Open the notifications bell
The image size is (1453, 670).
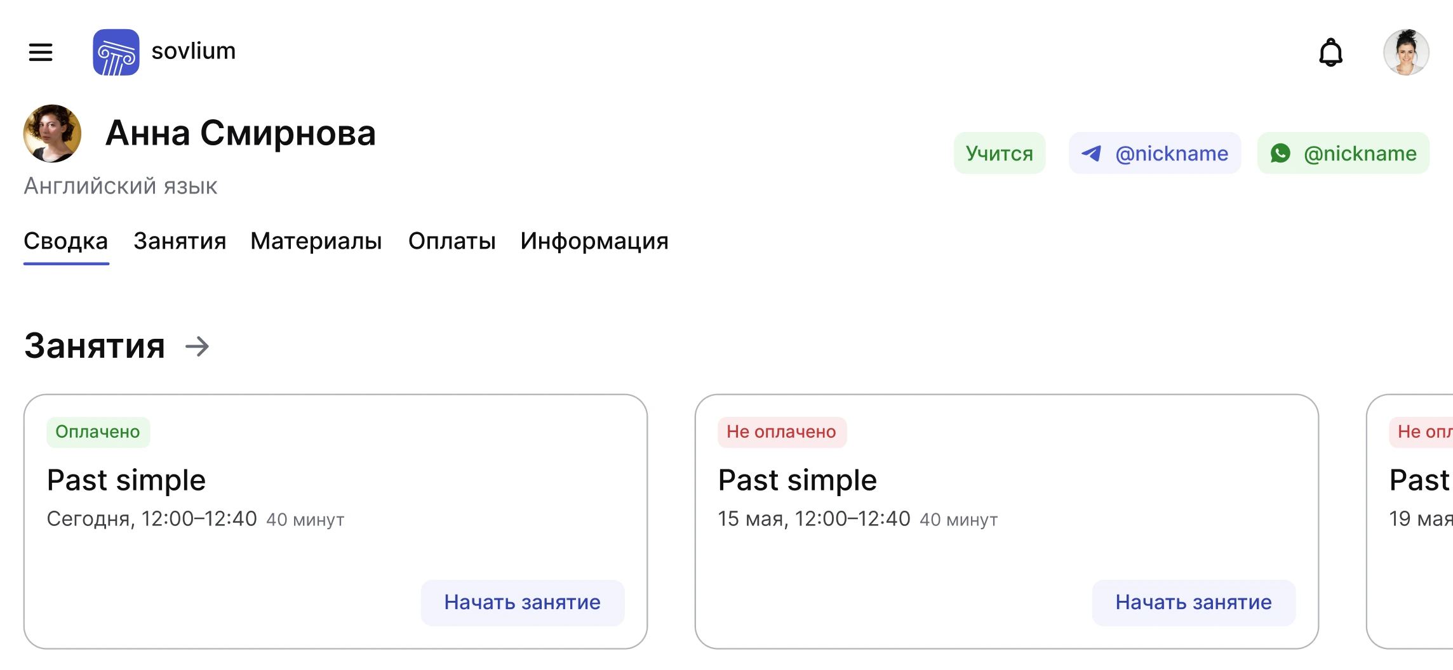(x=1331, y=52)
